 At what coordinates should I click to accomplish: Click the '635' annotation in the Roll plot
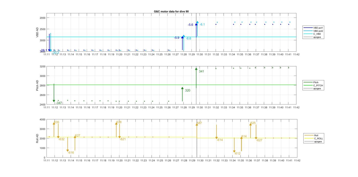point(57,122)
